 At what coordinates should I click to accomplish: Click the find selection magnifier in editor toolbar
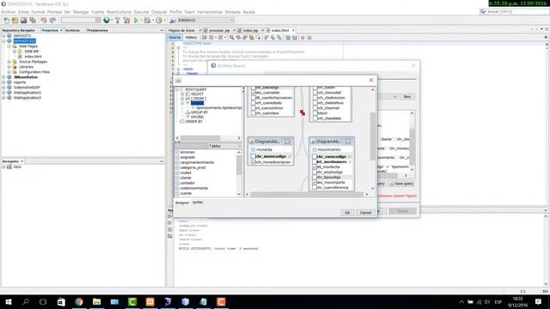pyautogui.click(x=231, y=38)
